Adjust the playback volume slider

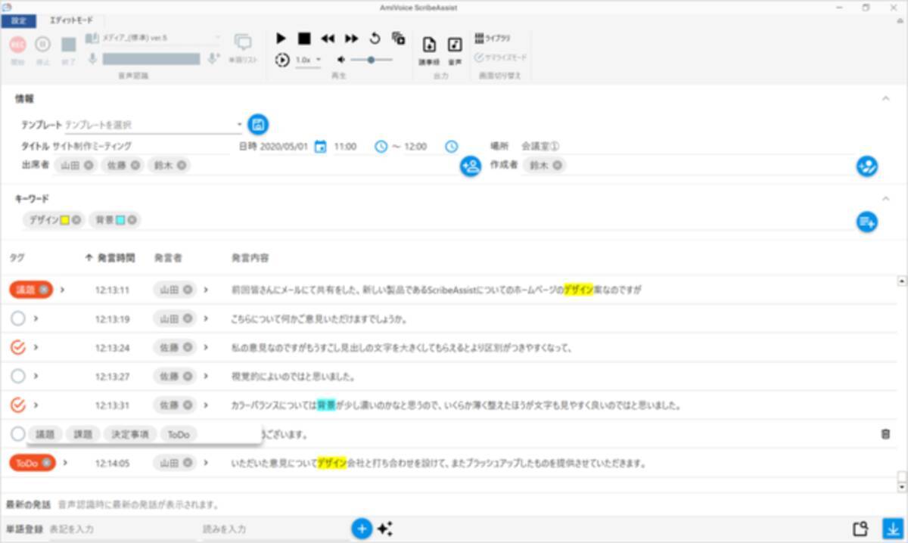[x=371, y=60]
